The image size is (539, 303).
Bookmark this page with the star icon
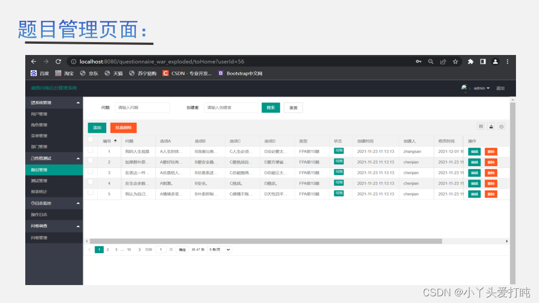coord(455,62)
